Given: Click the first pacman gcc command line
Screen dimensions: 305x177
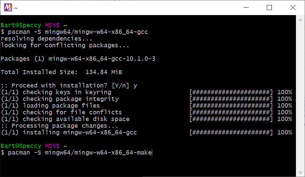Looking at the screenshot, I should [x=74, y=32].
